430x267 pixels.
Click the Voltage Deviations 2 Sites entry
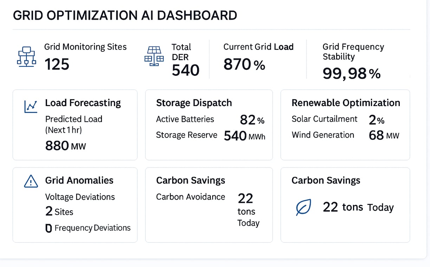coord(80,204)
